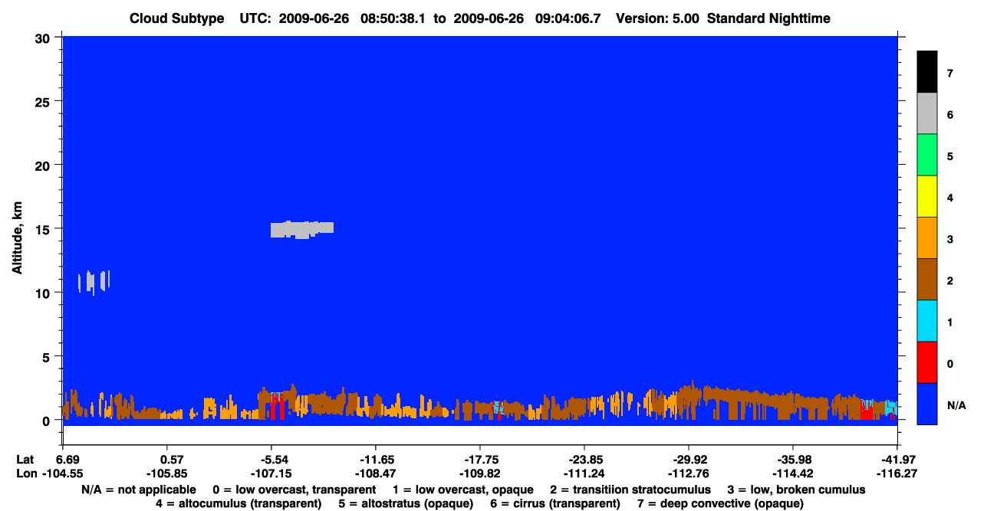This screenshot has width=997, height=511.
Task: Click the black color swatch labeled 7
Action: tap(927, 72)
